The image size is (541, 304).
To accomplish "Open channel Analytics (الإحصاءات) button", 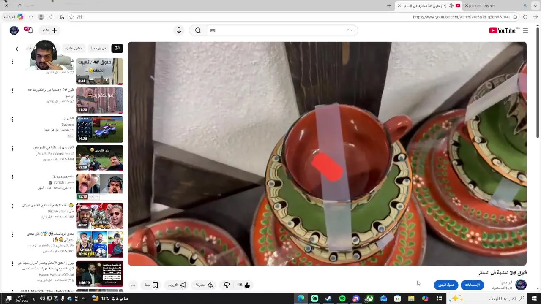I will pos(472,285).
